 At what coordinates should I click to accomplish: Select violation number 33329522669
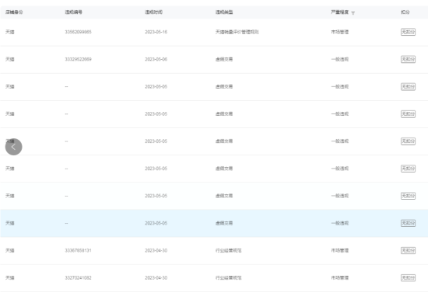click(x=78, y=59)
